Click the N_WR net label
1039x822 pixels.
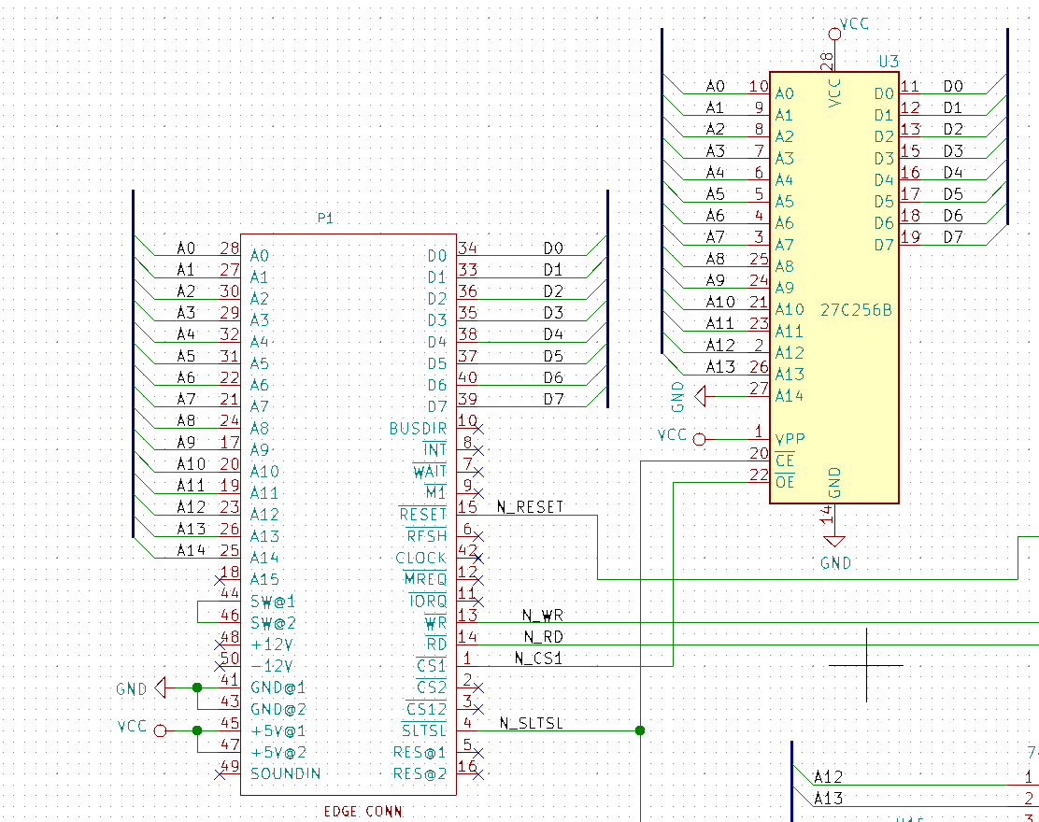tap(542, 616)
